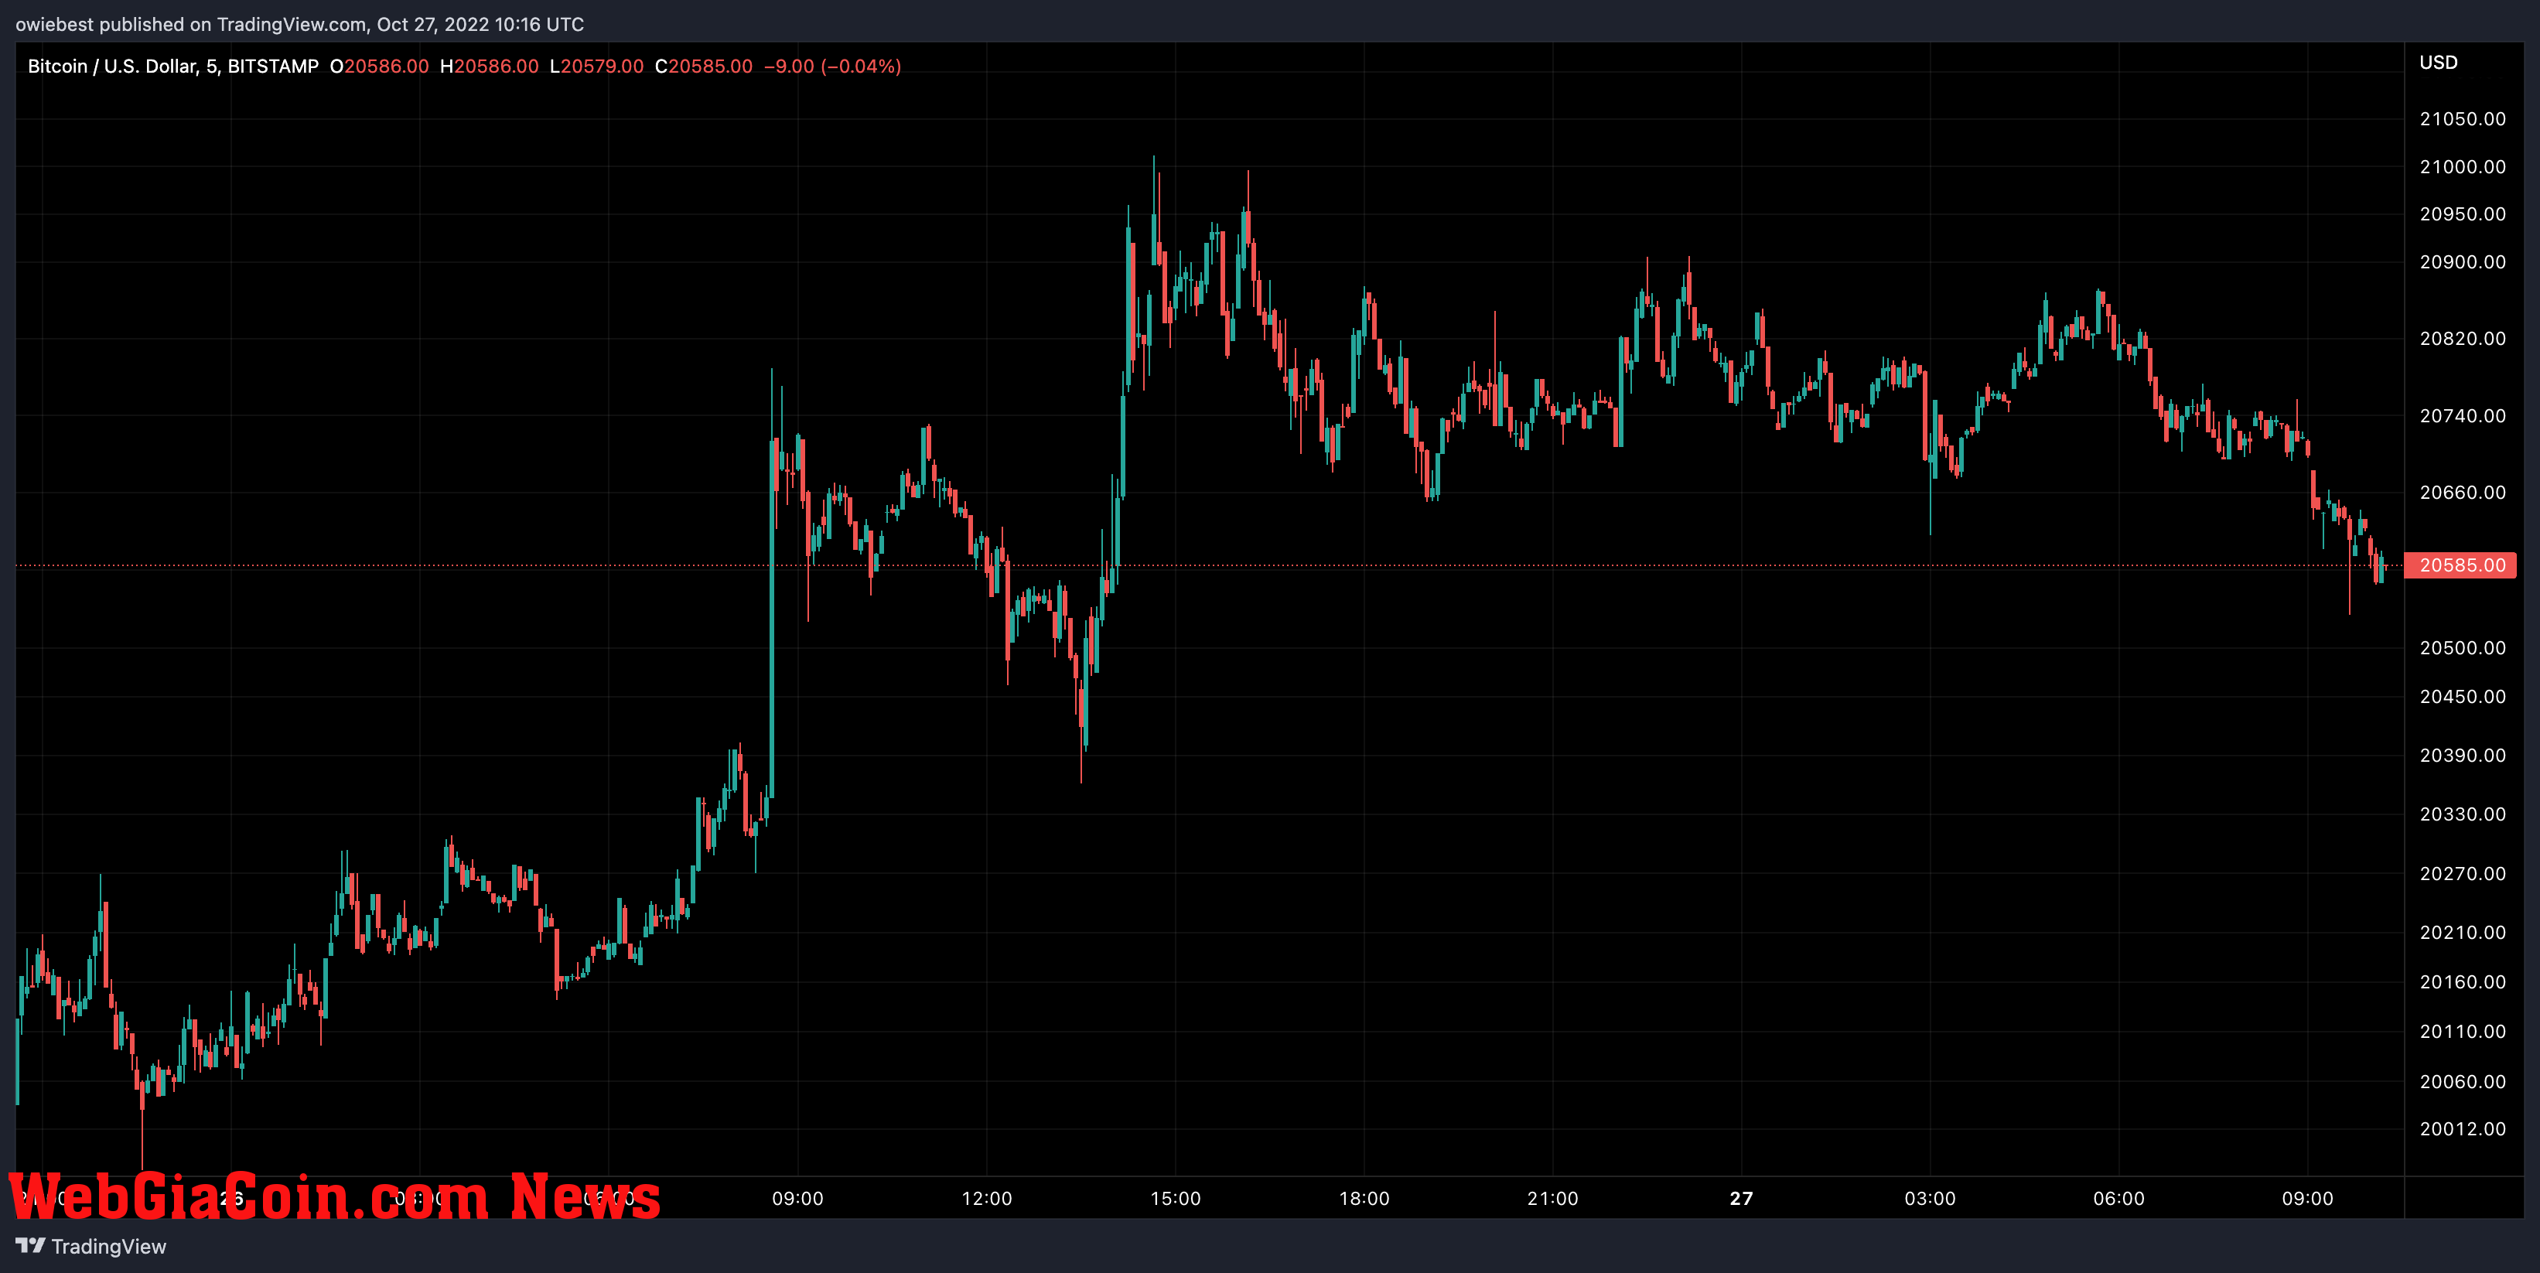2540x1273 pixels.
Task: Click the TradingView logo icon
Action: click(31, 1245)
